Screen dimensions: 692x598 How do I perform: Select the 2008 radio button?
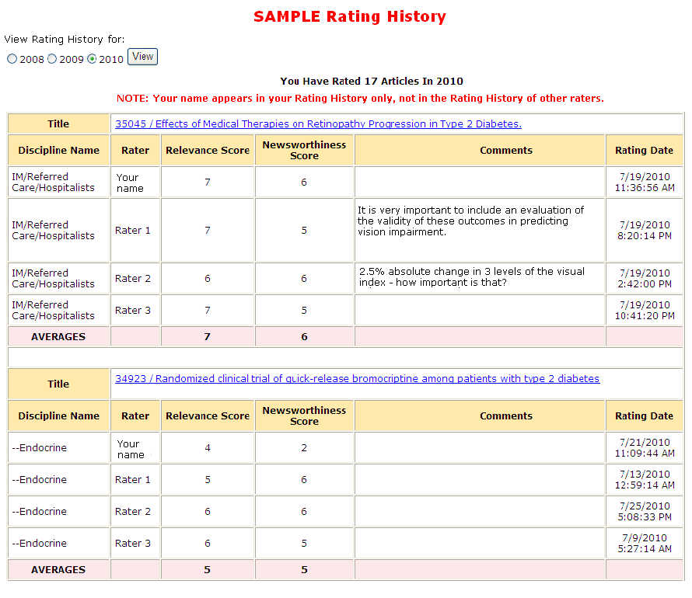(x=12, y=59)
